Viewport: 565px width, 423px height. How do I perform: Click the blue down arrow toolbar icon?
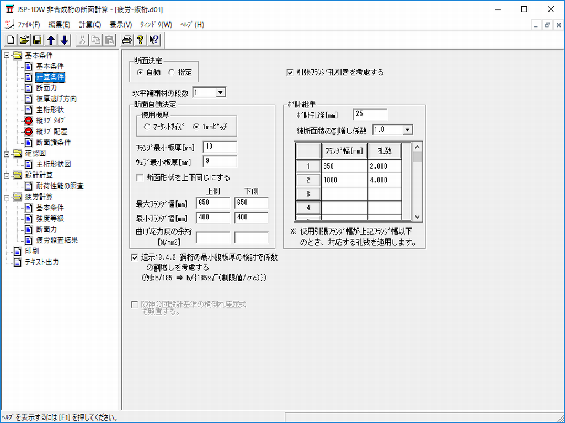pos(64,40)
